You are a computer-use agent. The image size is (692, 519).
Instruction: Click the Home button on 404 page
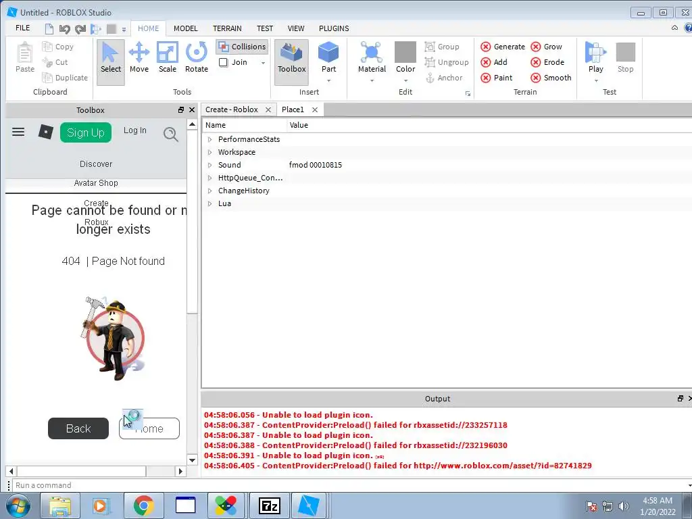coord(149,428)
